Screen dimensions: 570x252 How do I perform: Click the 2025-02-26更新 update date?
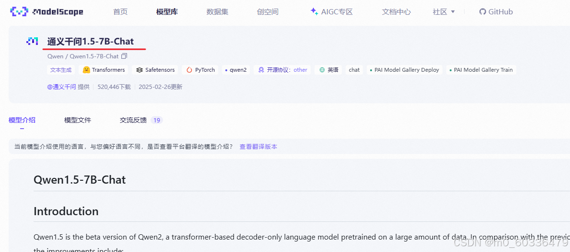click(x=161, y=87)
